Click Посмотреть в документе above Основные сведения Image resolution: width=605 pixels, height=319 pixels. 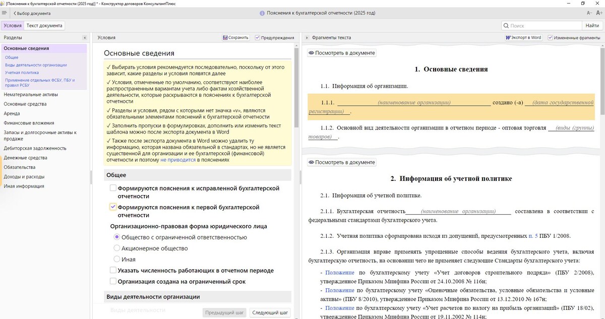click(342, 53)
